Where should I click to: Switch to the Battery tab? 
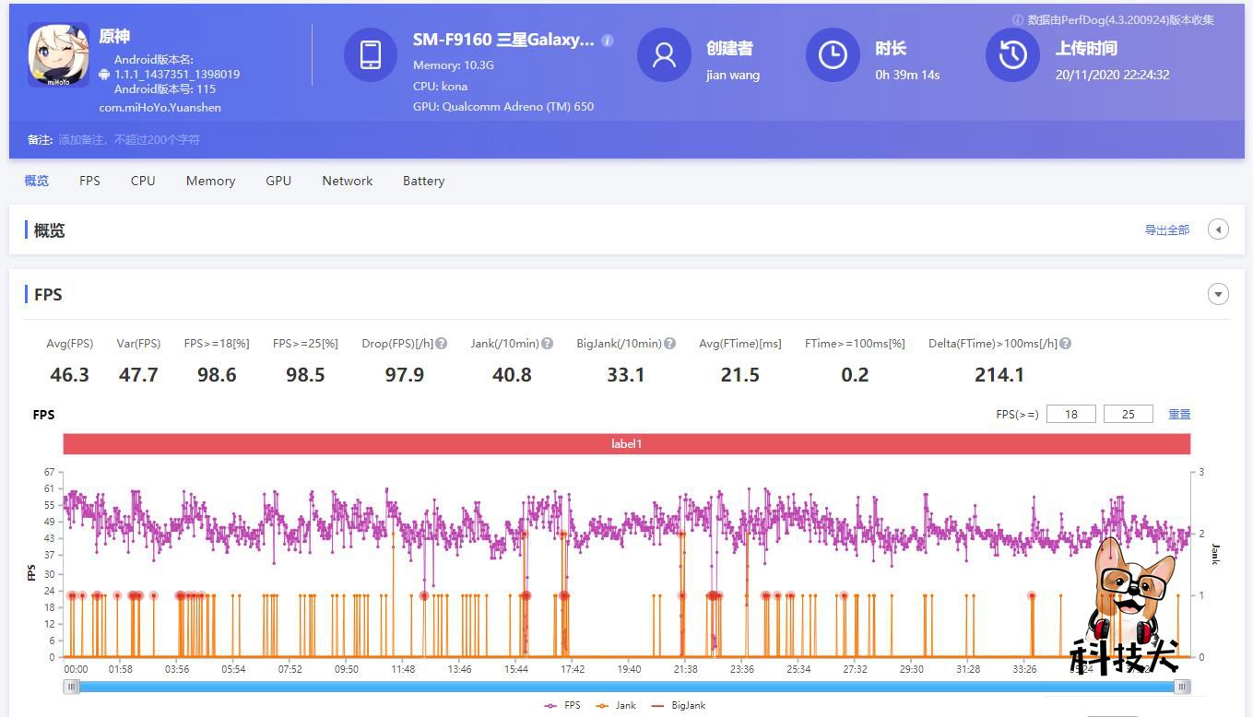point(423,181)
